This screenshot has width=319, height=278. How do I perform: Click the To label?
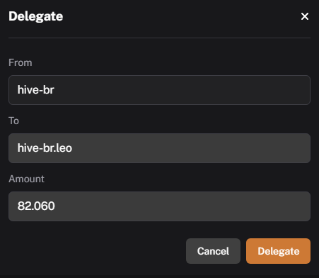(13, 121)
